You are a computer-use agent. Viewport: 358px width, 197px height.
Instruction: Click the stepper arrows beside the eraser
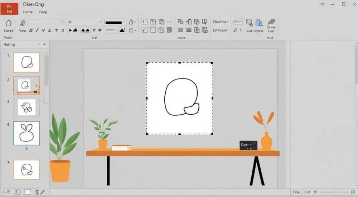click(241, 30)
